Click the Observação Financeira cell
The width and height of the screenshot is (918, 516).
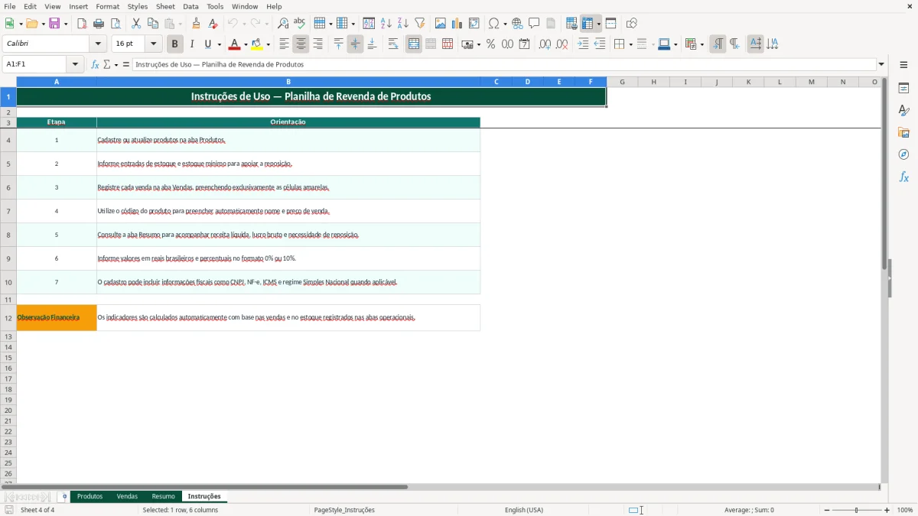57,317
